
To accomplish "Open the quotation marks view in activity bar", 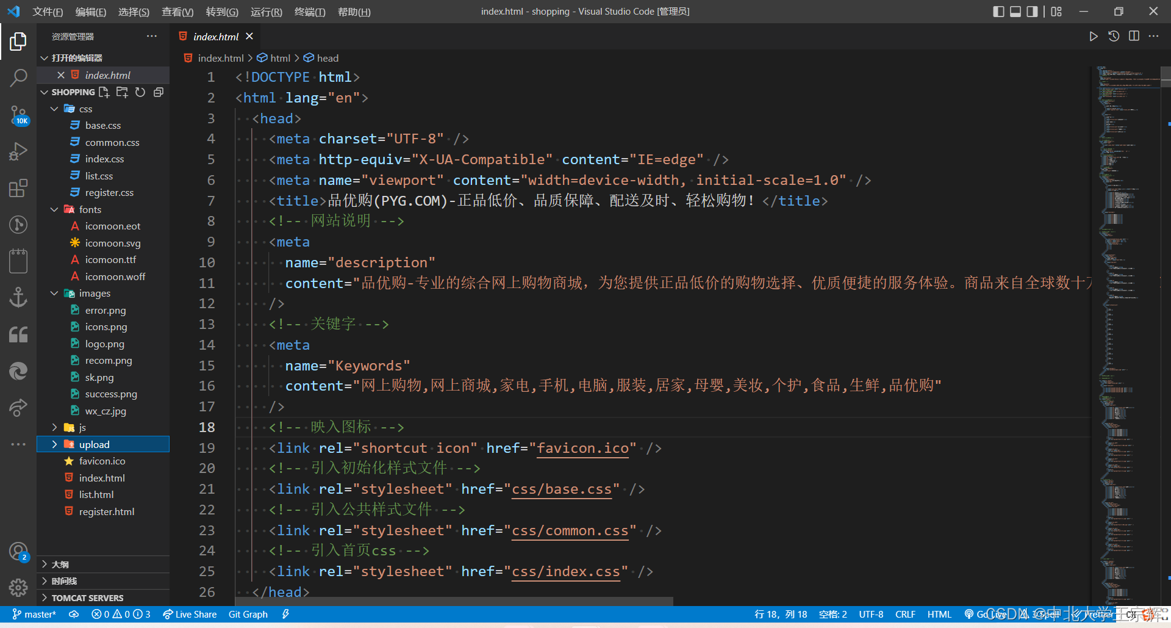I will (18, 334).
